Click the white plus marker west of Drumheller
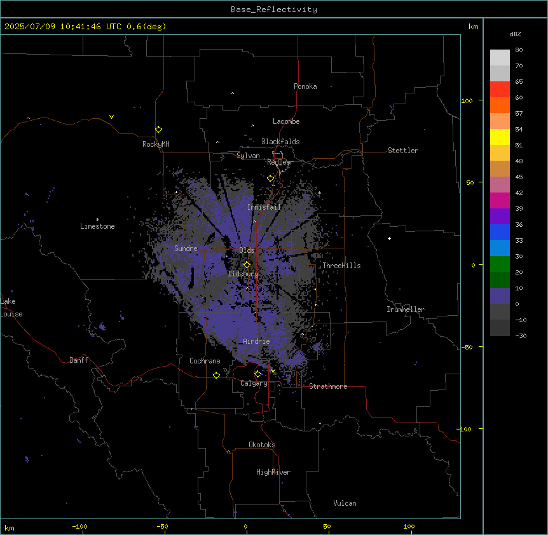 (x=389, y=238)
